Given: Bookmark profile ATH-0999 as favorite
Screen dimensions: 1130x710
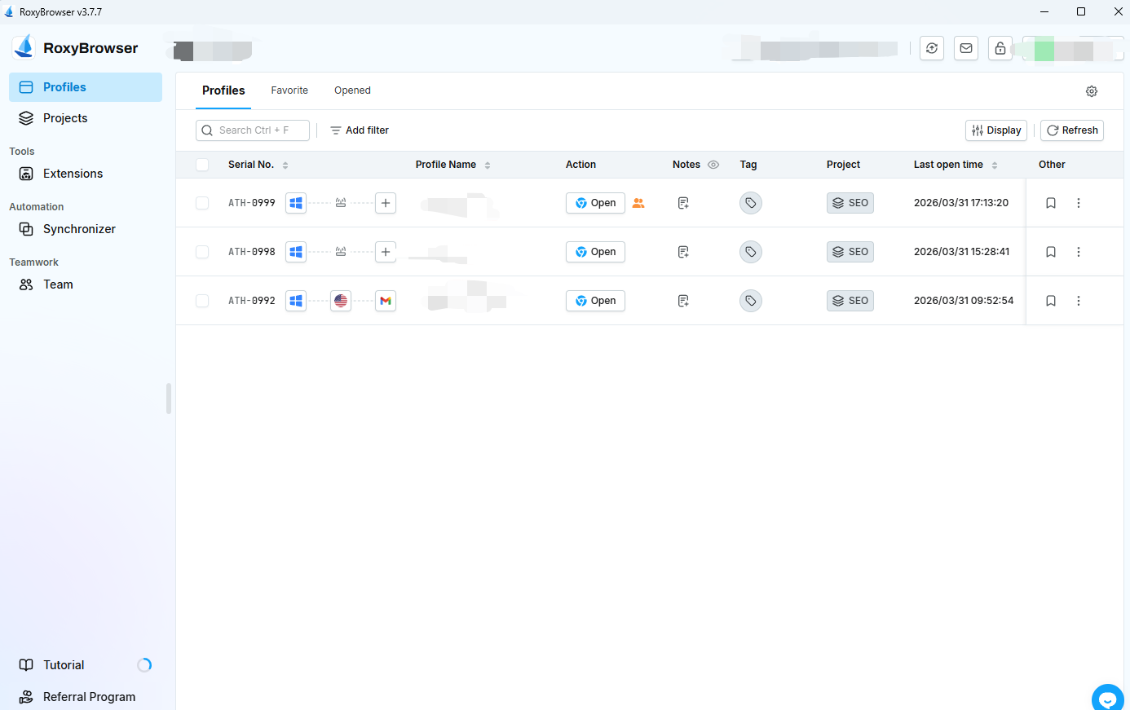Looking at the screenshot, I should pos(1051,203).
